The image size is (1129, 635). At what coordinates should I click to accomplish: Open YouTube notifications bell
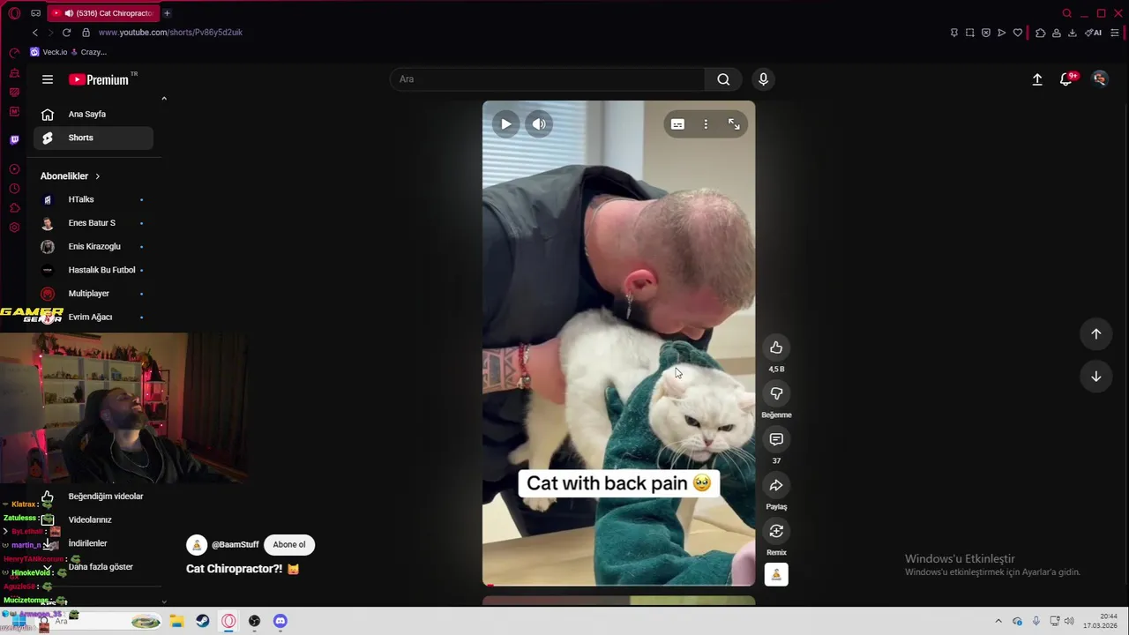[1067, 79]
